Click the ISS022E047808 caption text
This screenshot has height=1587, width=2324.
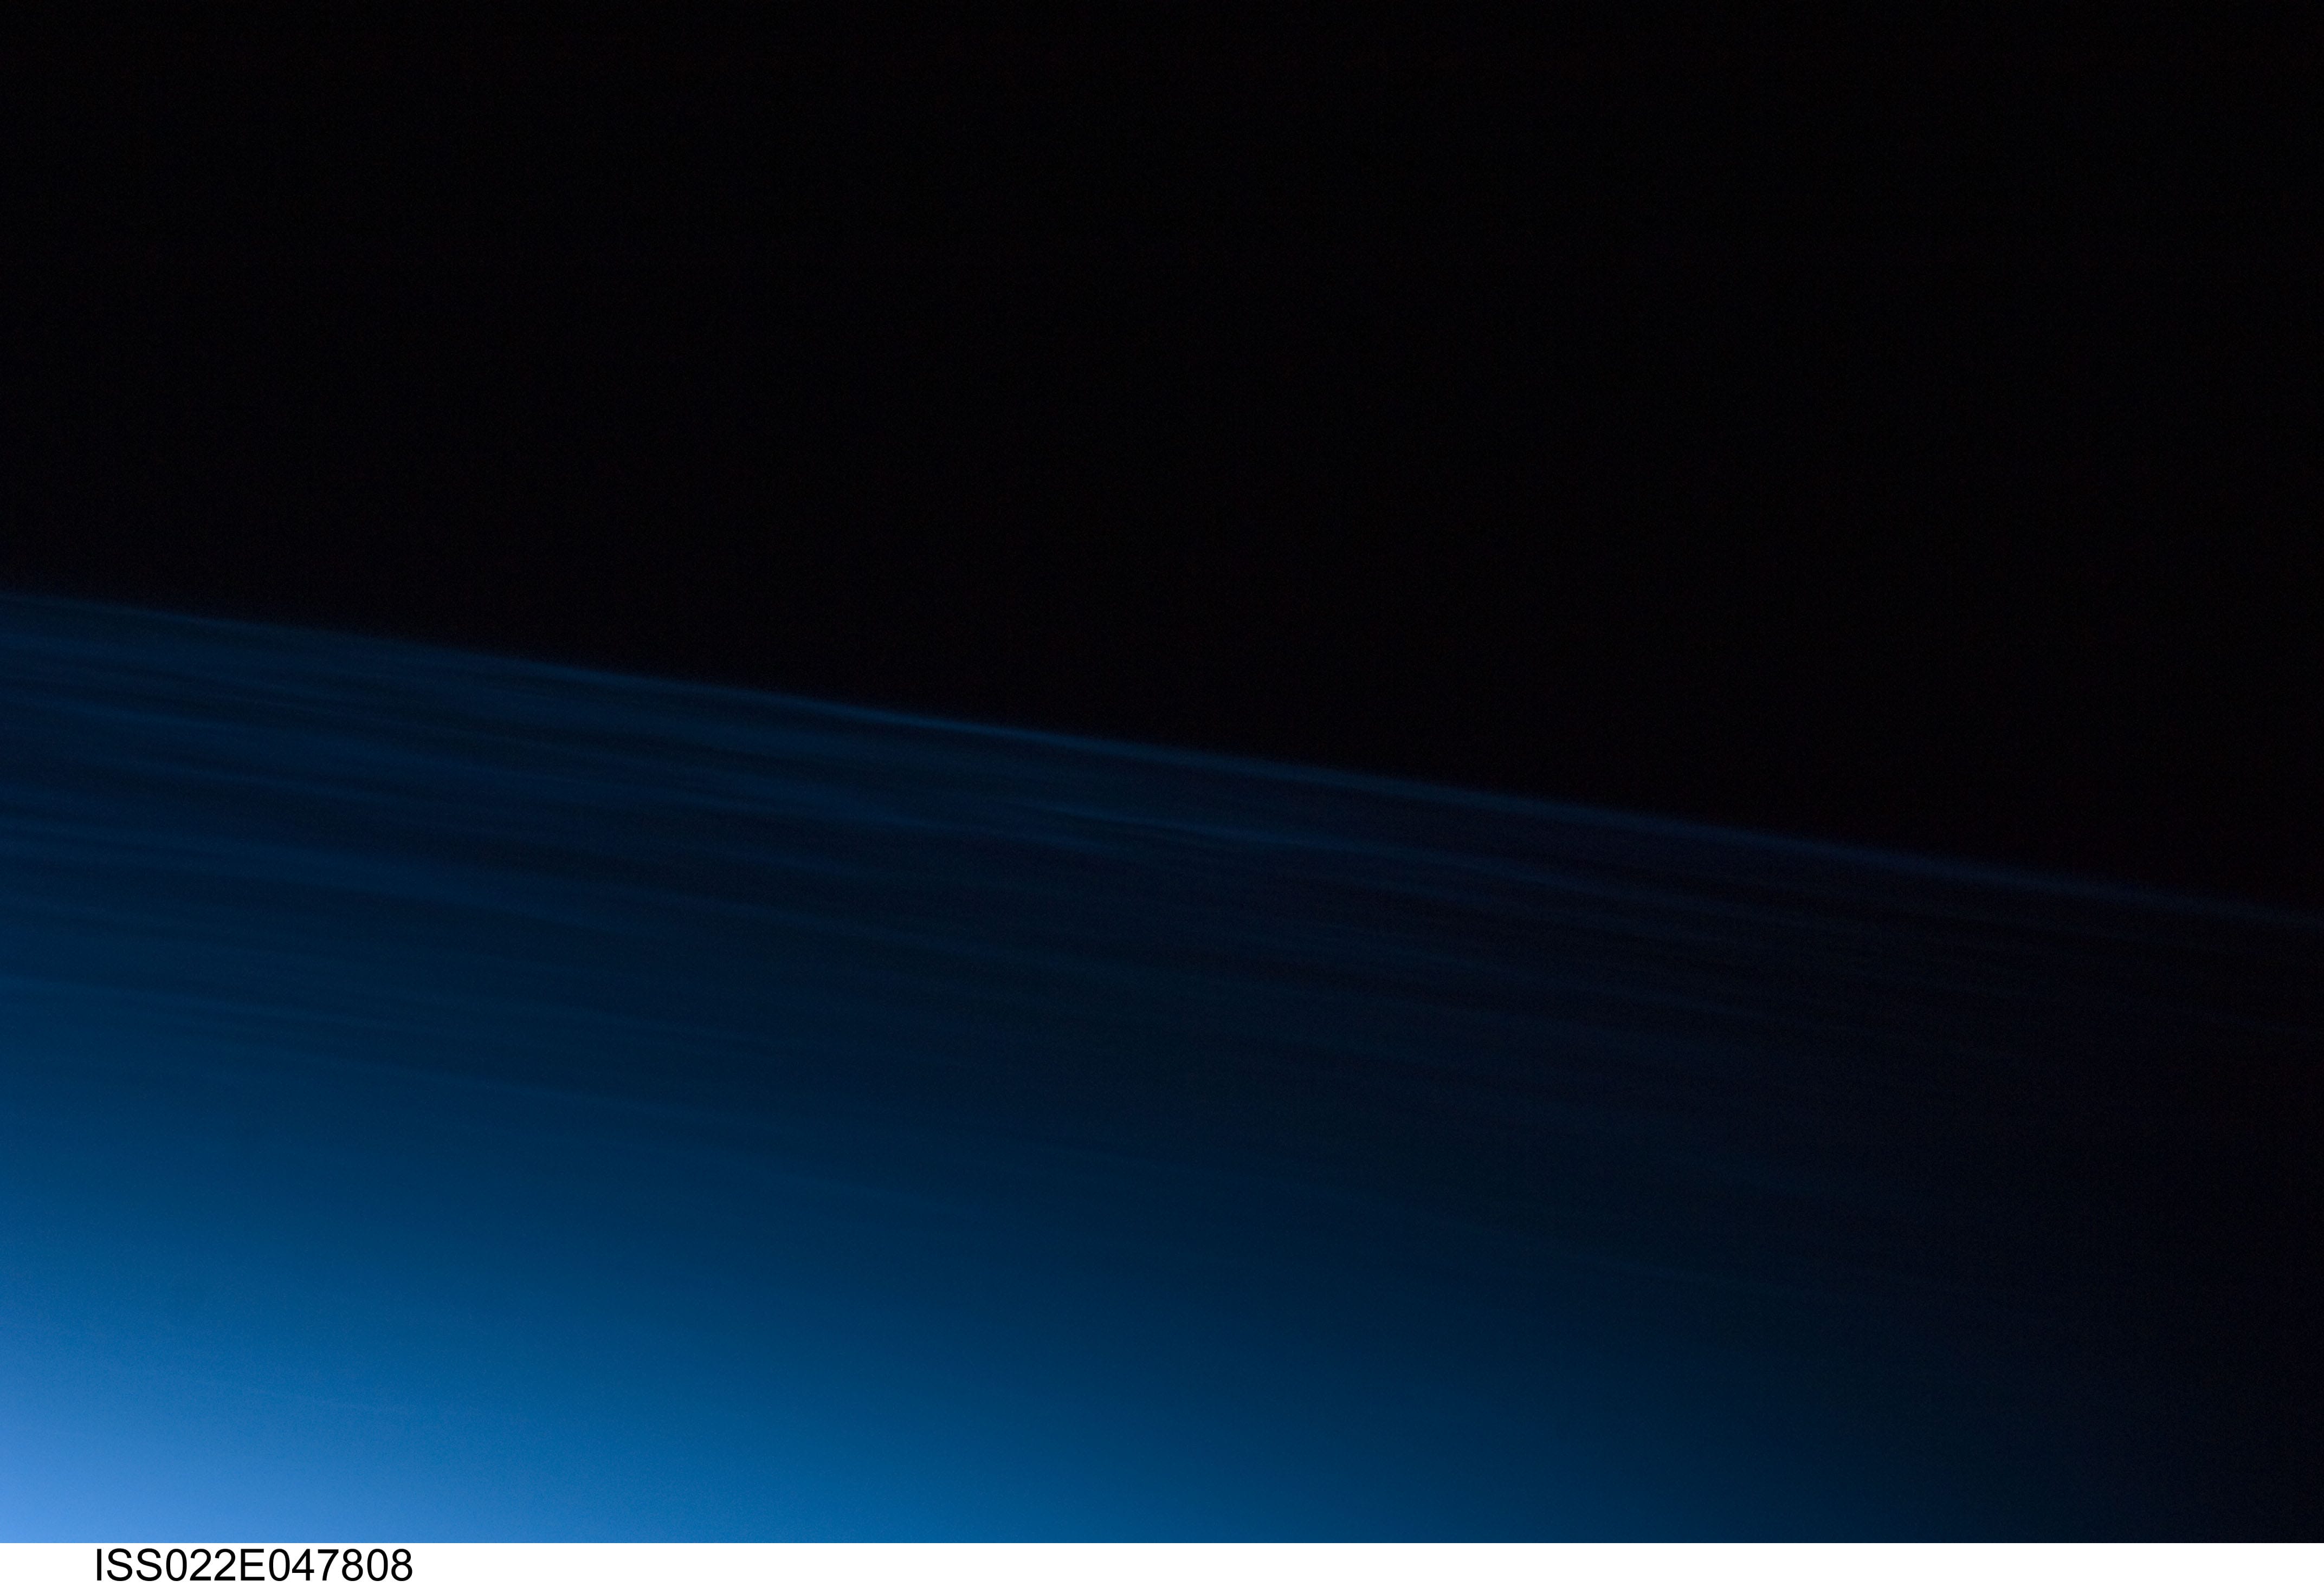coord(253,1565)
